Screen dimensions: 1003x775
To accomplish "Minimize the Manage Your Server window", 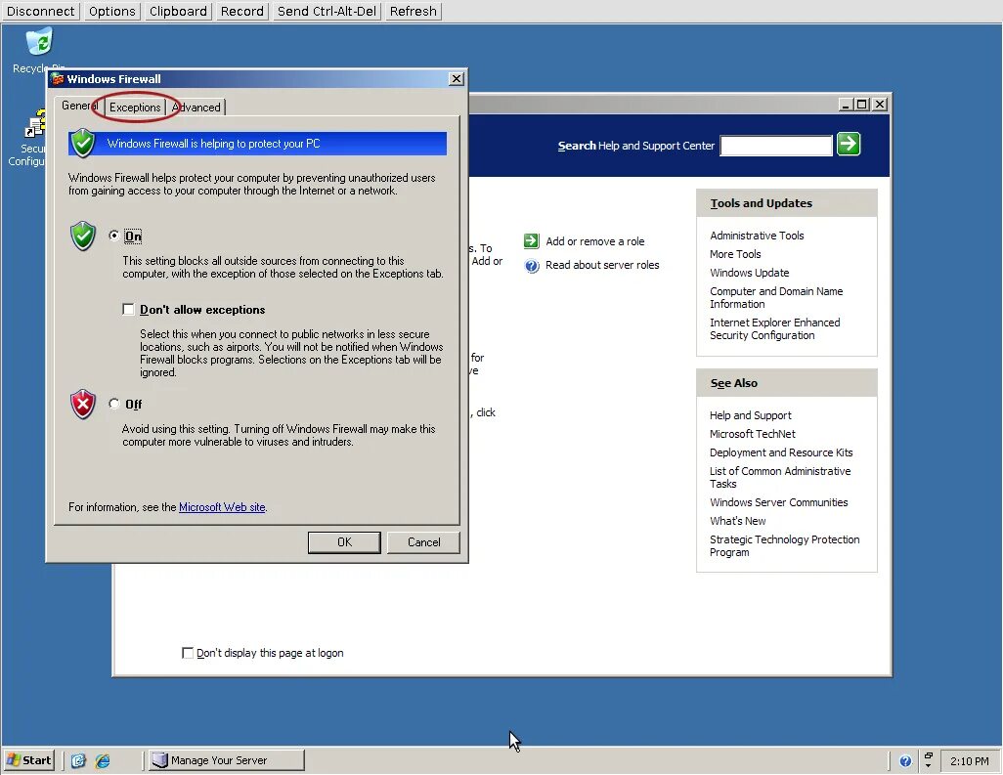I will tap(846, 105).
